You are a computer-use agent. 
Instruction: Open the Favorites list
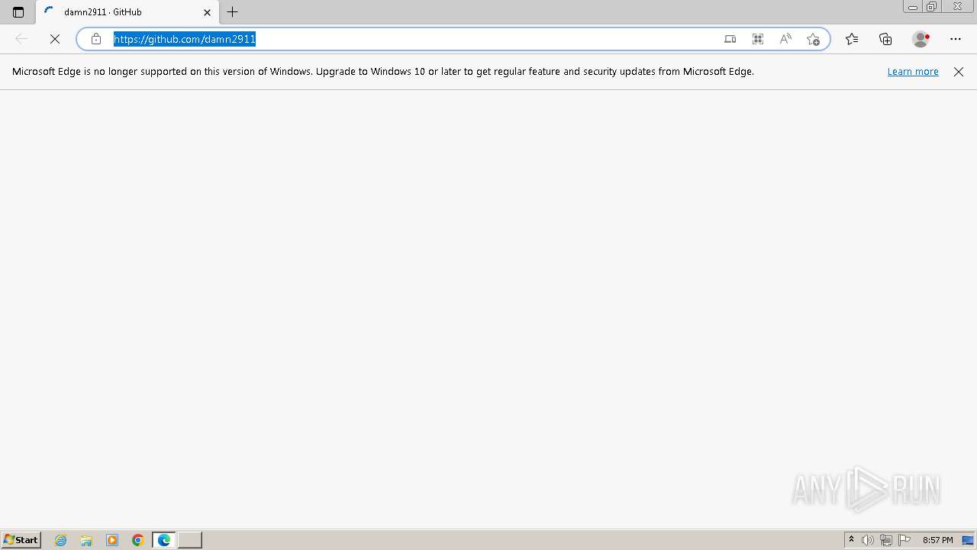[x=852, y=39]
